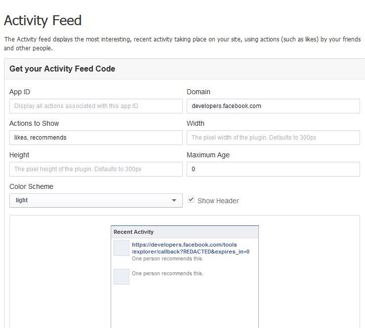This screenshot has width=365, height=328.
Task: Click the Height pixel input box
Action: 96,169
